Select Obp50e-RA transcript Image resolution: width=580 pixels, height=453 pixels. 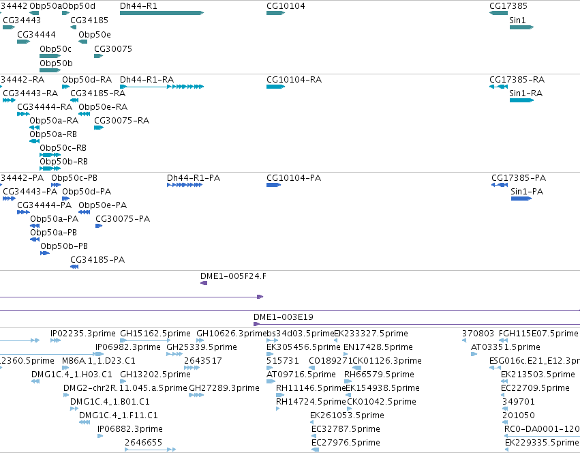(85, 114)
